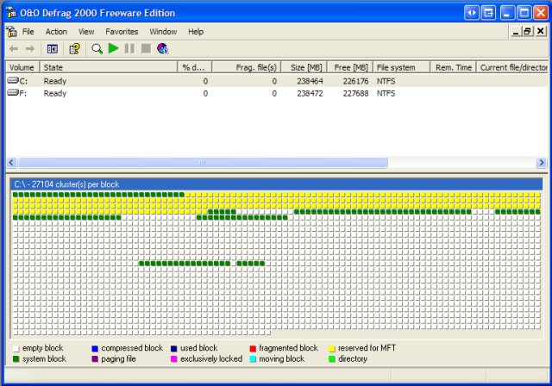
Task: Click the red fragmented block legend swatch
Action: [253, 348]
